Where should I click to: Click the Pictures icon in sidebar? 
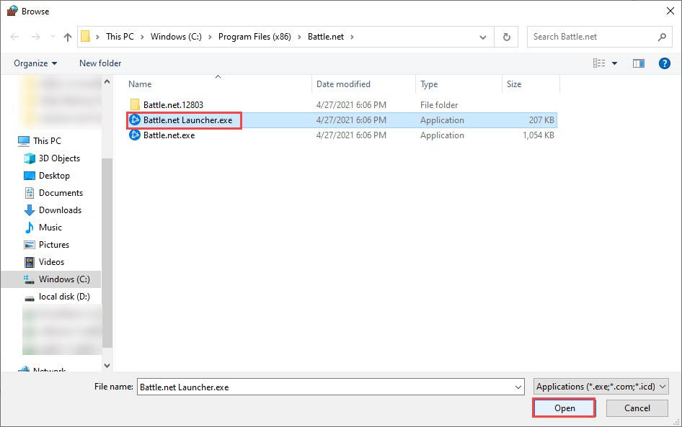pos(29,245)
